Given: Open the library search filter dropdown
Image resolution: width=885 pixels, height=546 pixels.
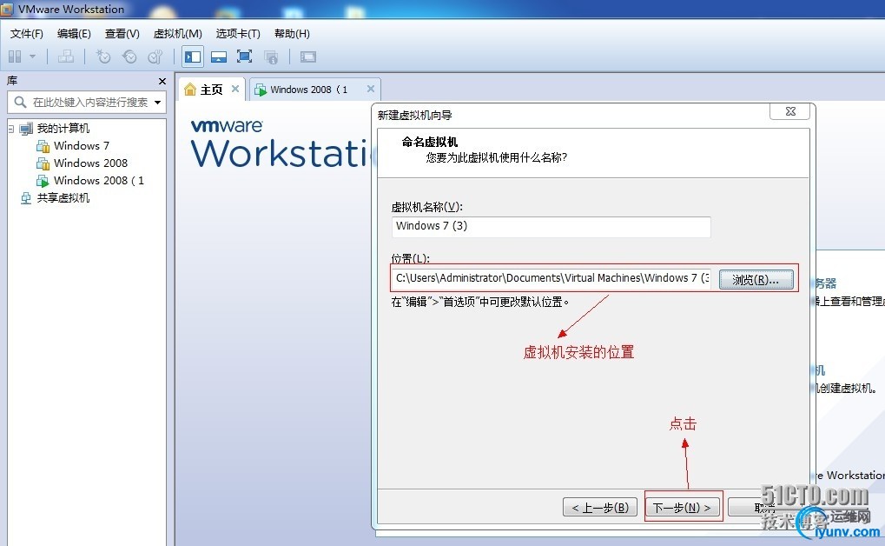Looking at the screenshot, I should pos(157,103).
